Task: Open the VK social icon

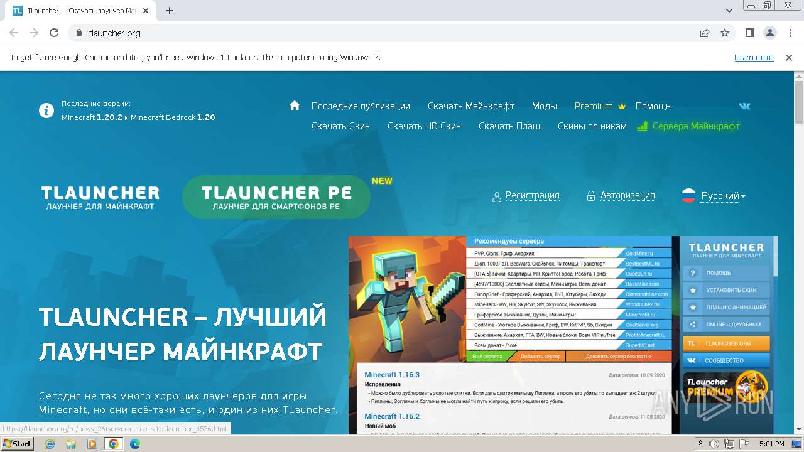Action: pos(744,106)
